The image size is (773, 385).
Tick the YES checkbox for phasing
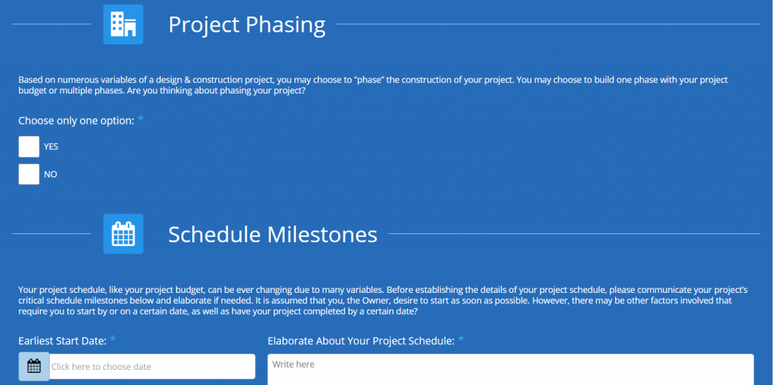29,146
